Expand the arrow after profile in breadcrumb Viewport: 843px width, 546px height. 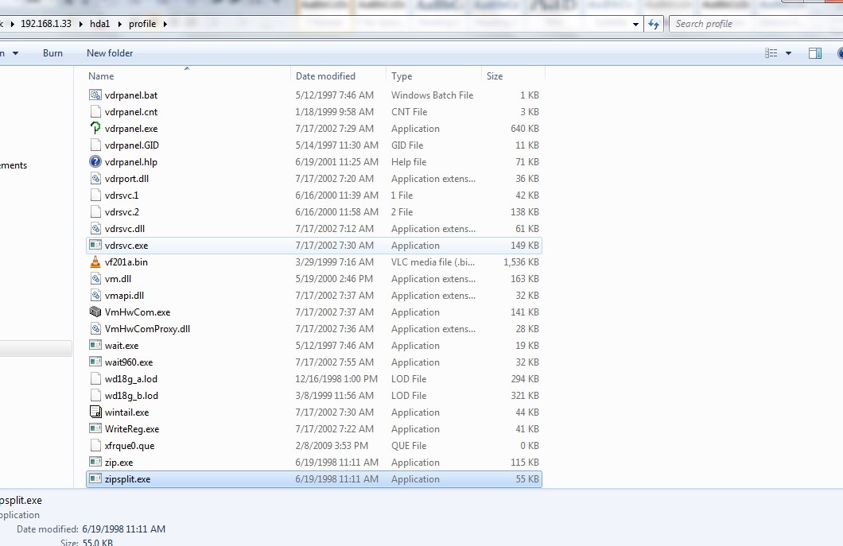point(165,24)
